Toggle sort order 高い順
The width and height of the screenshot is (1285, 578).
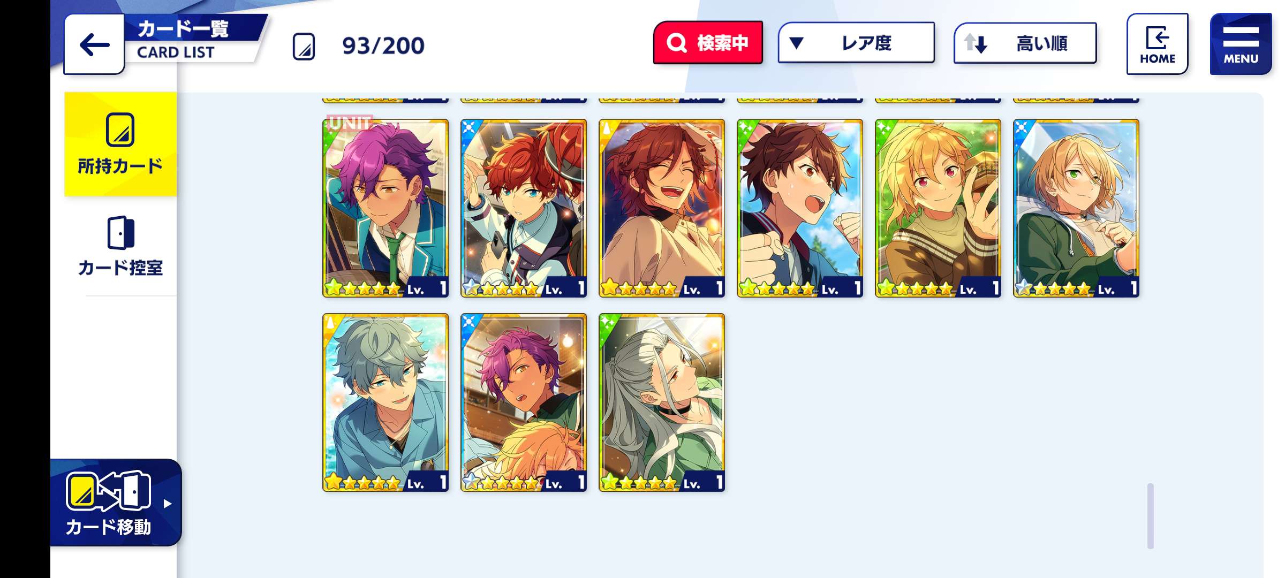coord(1025,43)
